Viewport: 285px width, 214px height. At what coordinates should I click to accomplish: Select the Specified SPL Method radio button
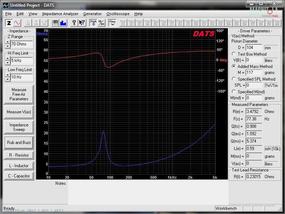coord(234,79)
